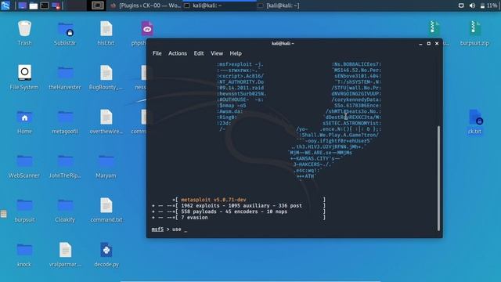Switch to the Plugins CK~00 browser window

[x=145, y=5]
